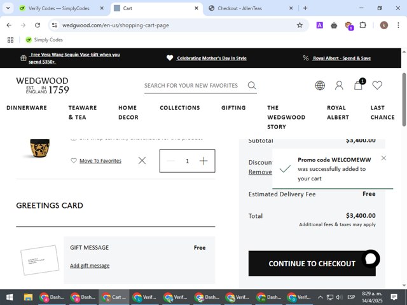407x305 pixels.
Task: Click the Total amount $3,400.00
Action: click(361, 215)
